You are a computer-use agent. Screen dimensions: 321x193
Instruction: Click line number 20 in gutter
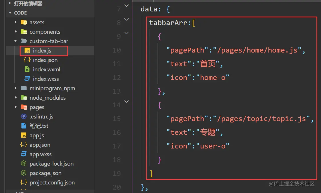[117, 187]
